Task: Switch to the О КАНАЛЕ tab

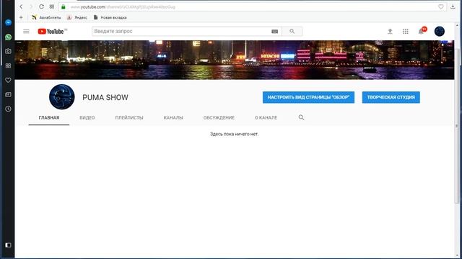Action: point(266,118)
